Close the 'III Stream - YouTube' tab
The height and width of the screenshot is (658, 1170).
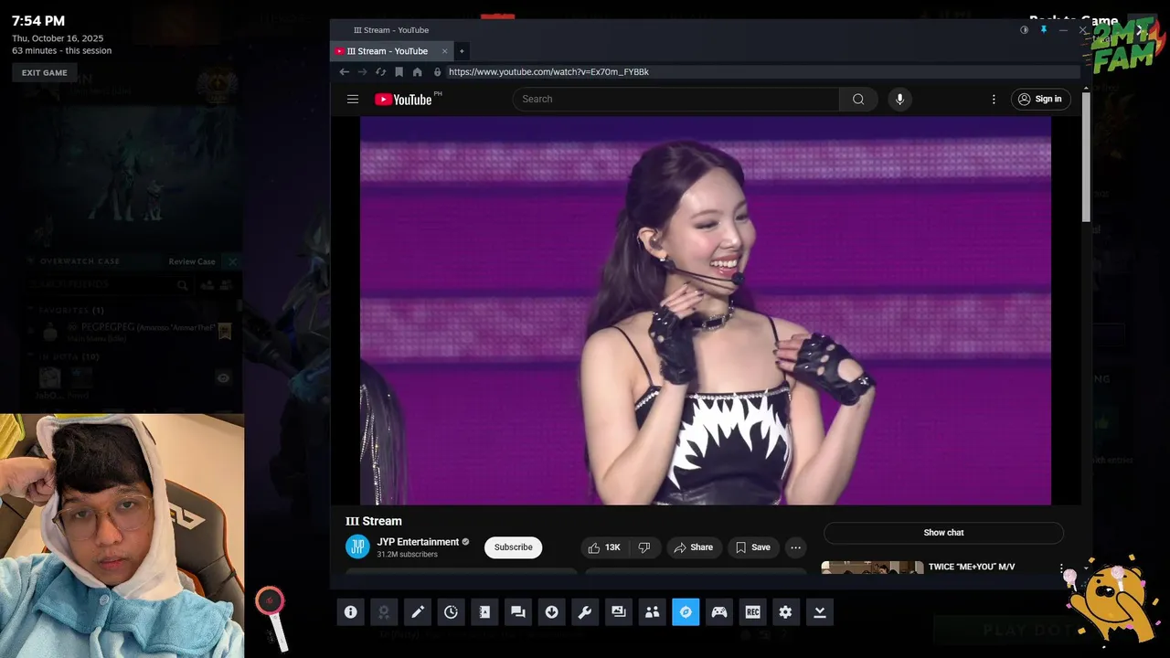445,51
